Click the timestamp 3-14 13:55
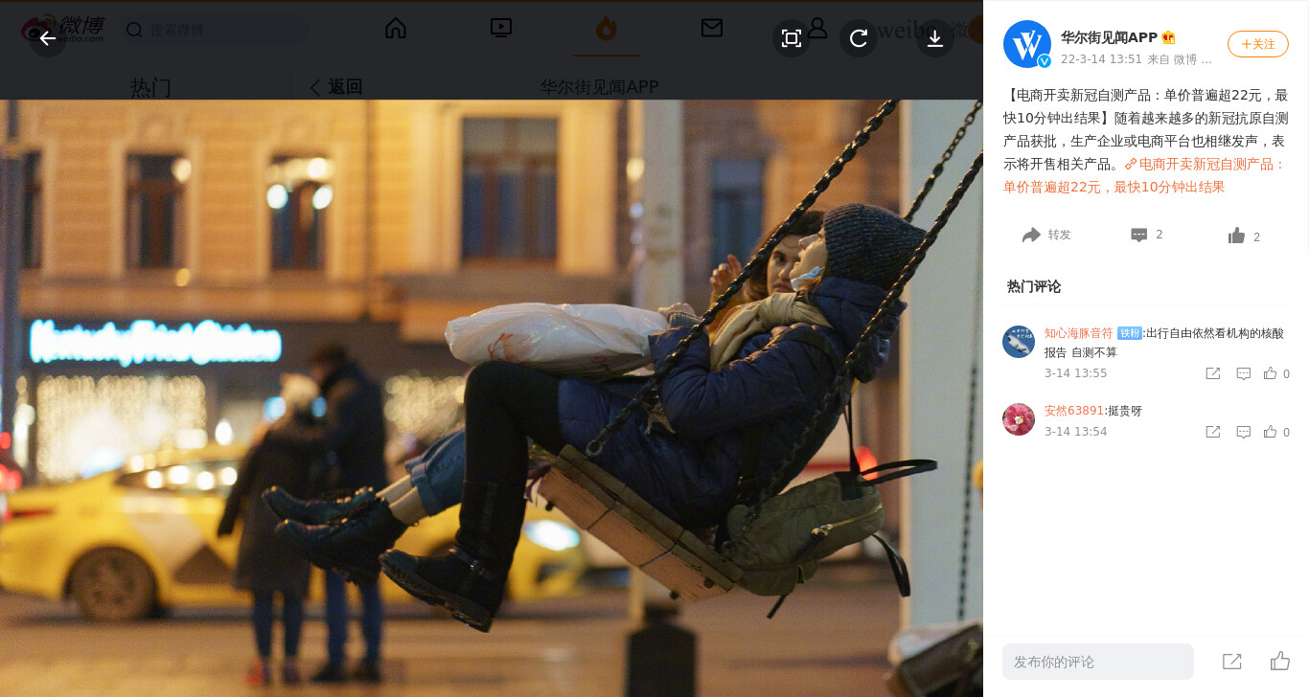1309x697 pixels. click(x=1075, y=373)
